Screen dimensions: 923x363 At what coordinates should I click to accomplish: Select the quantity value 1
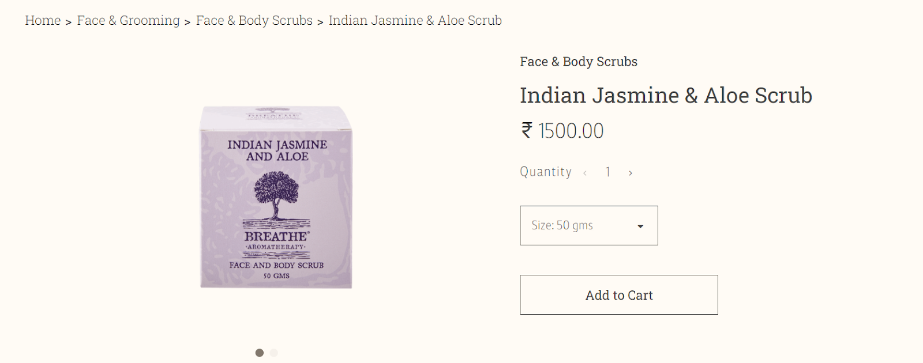608,172
